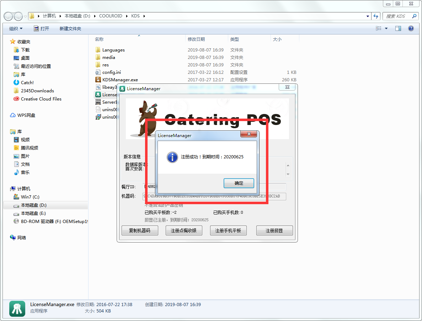The width and height of the screenshot is (422, 321).
Task: Select the config.ini file
Action: (111, 72)
